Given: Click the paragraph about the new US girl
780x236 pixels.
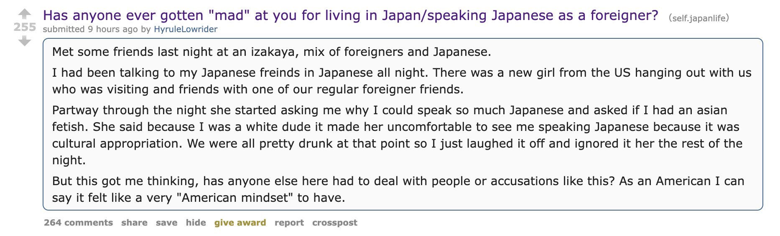Looking at the screenshot, I should pos(402,81).
